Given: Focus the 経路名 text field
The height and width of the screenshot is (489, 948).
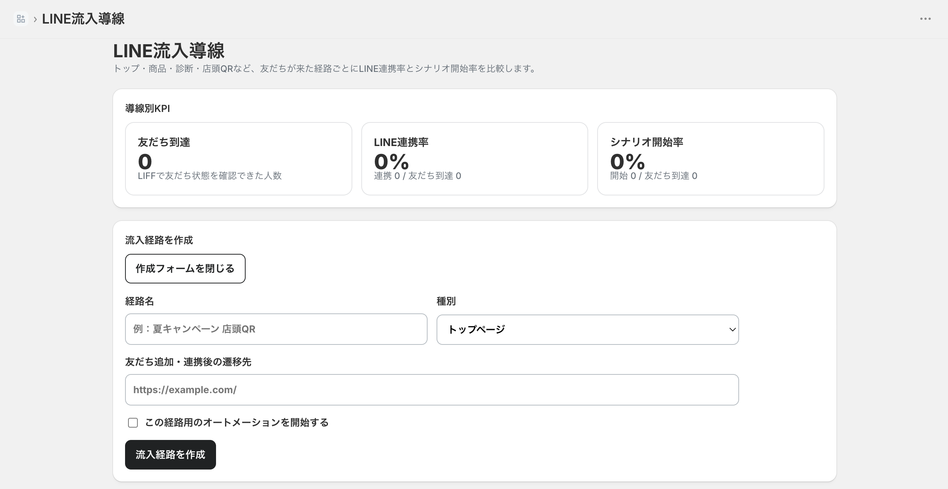Looking at the screenshot, I should [276, 329].
